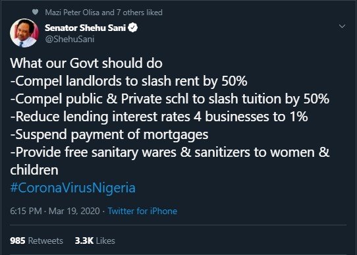Click the 'Provide free sanitary wares' line

[170, 152]
